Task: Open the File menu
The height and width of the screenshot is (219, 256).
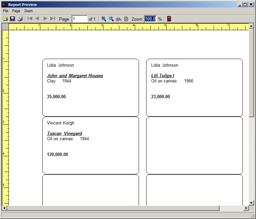Action: point(6,11)
